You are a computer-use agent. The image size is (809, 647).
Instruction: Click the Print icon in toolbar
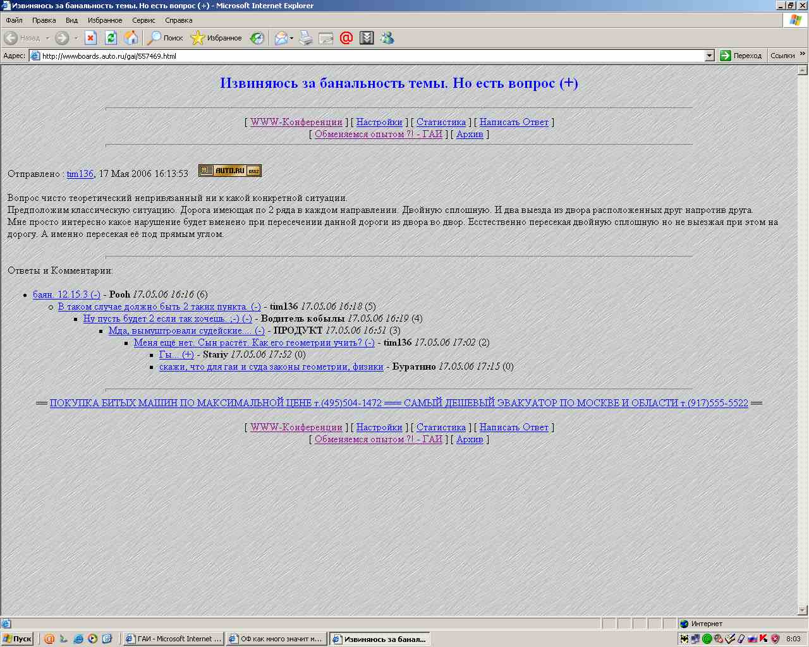click(306, 38)
